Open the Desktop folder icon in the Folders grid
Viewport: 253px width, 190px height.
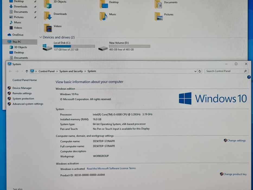tap(104, 4)
